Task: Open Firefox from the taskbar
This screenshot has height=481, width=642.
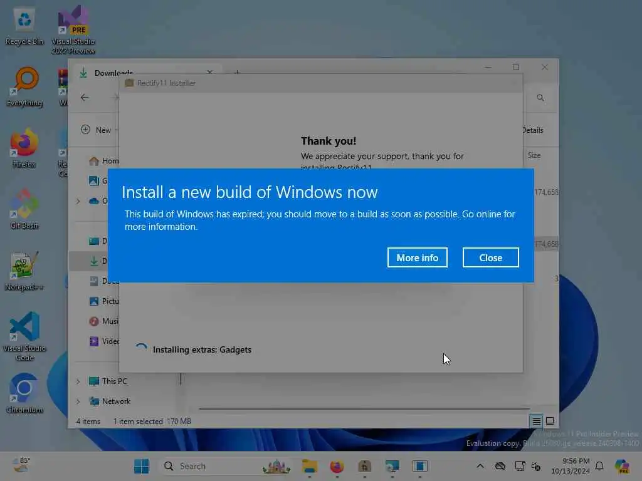Action: [x=337, y=466]
